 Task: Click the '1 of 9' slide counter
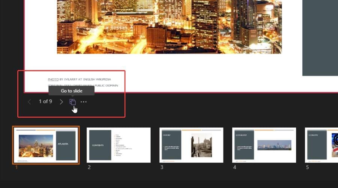click(x=45, y=101)
